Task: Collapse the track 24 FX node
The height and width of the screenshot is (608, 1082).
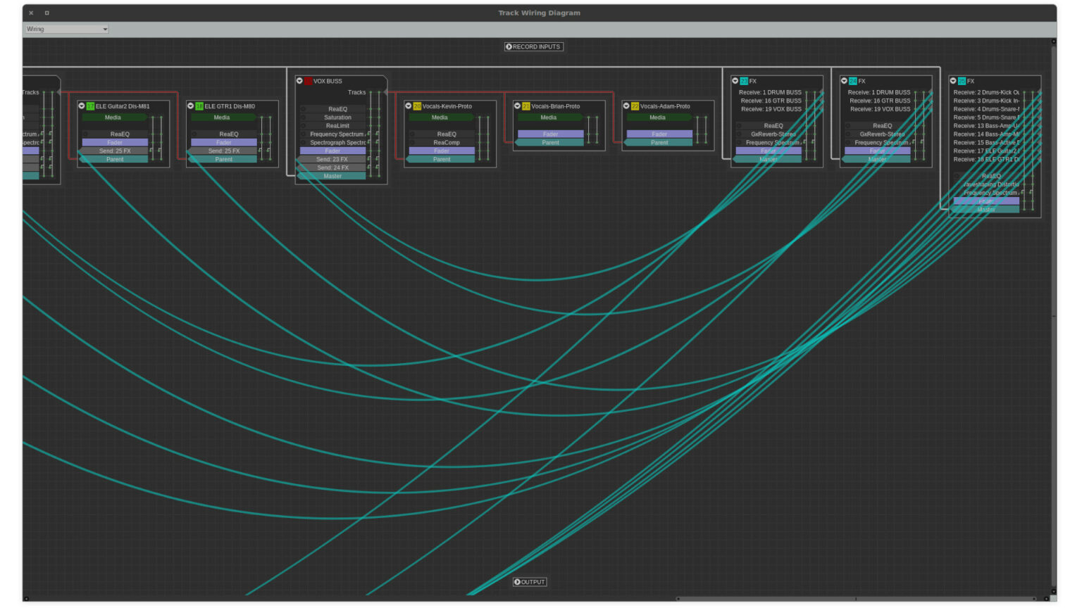Action: tap(844, 81)
